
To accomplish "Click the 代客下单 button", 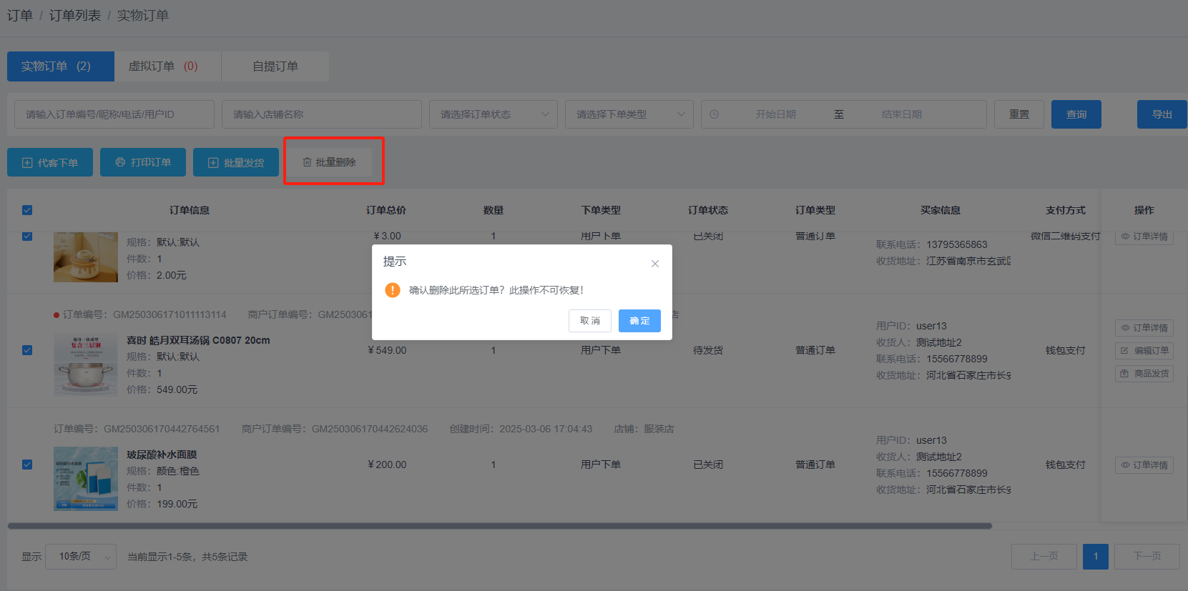I will tap(50, 162).
